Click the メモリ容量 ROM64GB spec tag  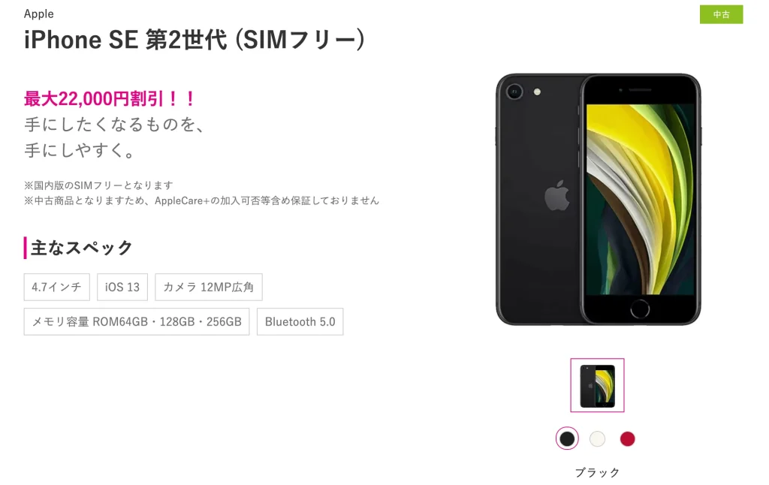(x=137, y=321)
